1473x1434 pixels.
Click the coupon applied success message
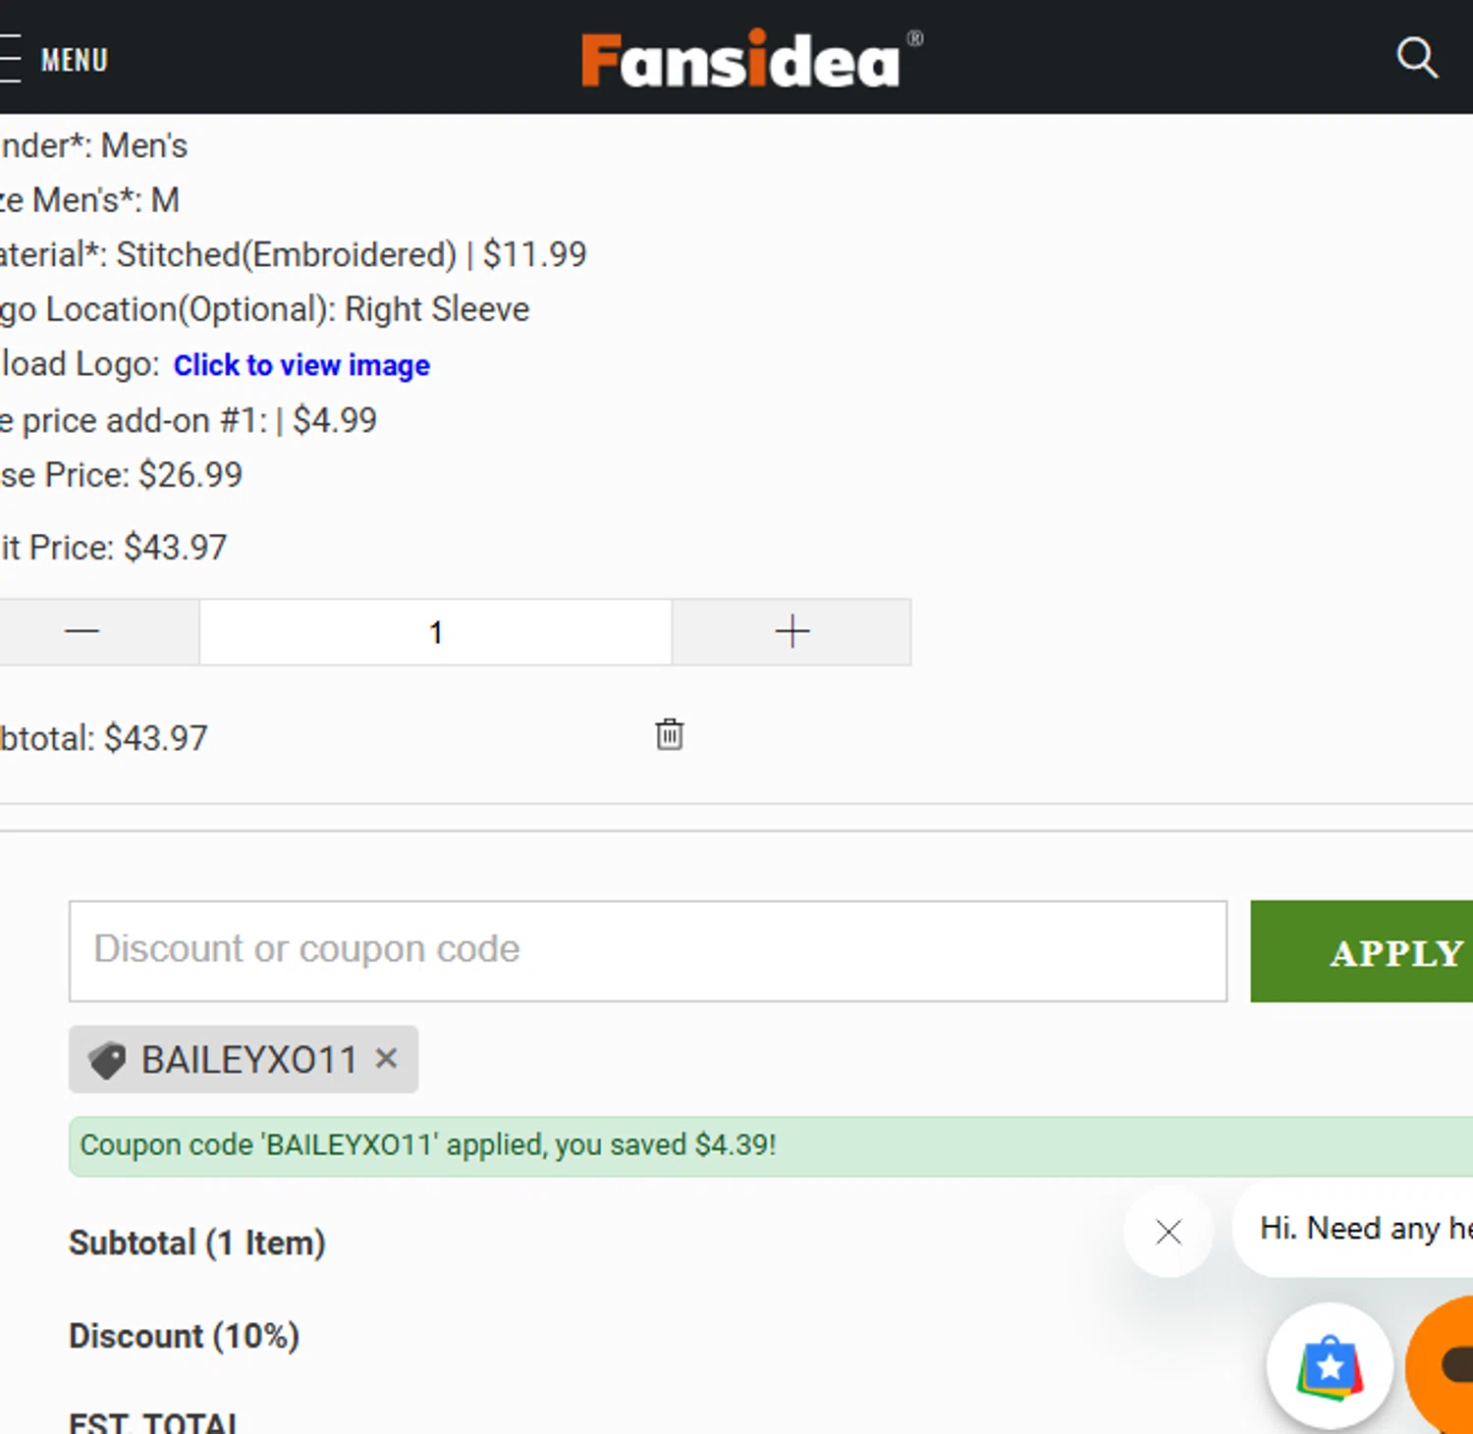[428, 1145]
